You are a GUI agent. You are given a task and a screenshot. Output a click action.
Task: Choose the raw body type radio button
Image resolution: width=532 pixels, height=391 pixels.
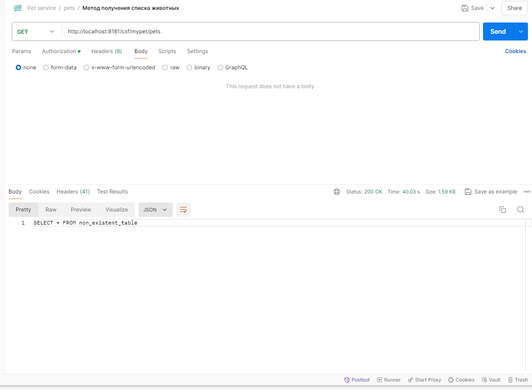165,67
